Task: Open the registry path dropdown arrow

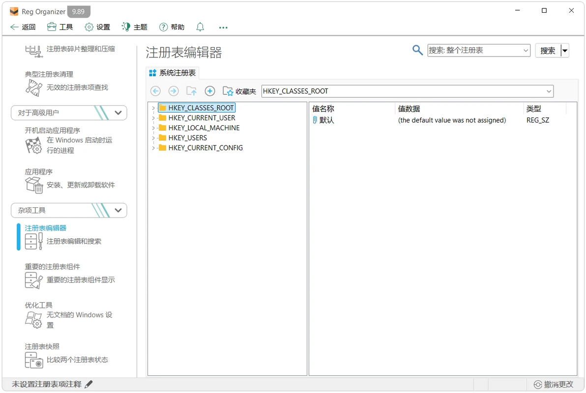Action: click(549, 91)
